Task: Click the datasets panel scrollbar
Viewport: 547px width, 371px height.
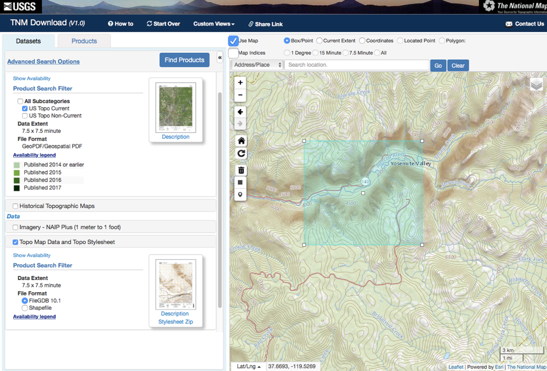Action: [219, 200]
